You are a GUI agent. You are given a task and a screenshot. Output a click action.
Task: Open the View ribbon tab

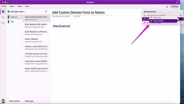pos(27,6)
